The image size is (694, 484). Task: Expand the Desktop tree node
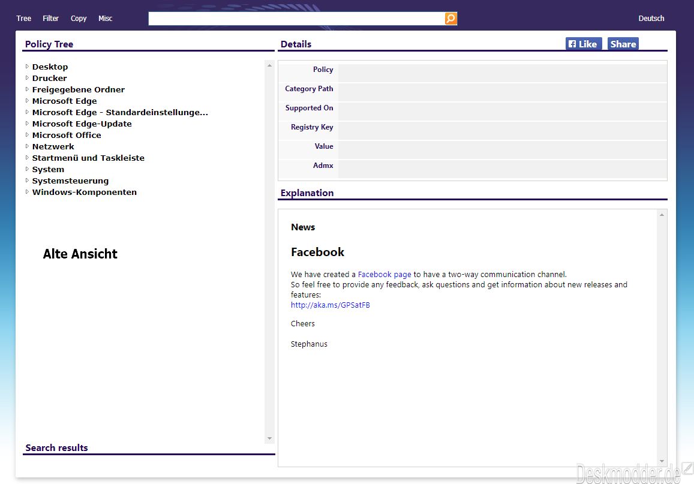coord(27,67)
